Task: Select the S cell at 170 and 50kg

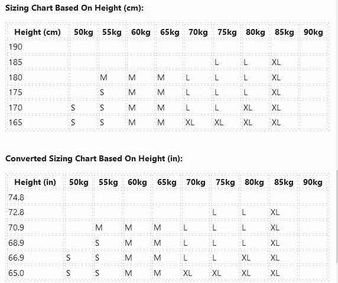Action: pos(73,108)
